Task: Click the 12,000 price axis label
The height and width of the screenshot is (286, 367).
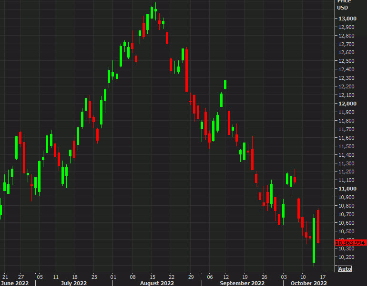Action: point(347,104)
